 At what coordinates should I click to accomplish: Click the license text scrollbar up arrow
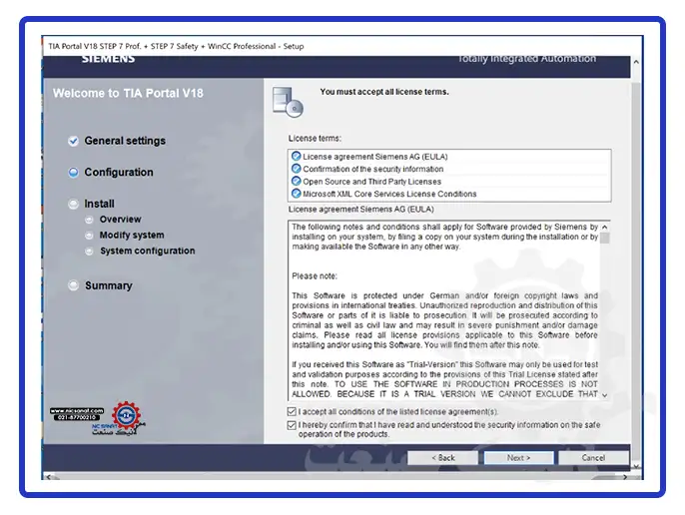point(605,228)
